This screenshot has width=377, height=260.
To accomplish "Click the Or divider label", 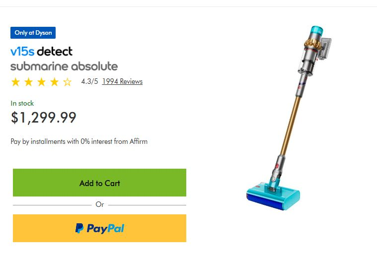I will pyautogui.click(x=99, y=204).
